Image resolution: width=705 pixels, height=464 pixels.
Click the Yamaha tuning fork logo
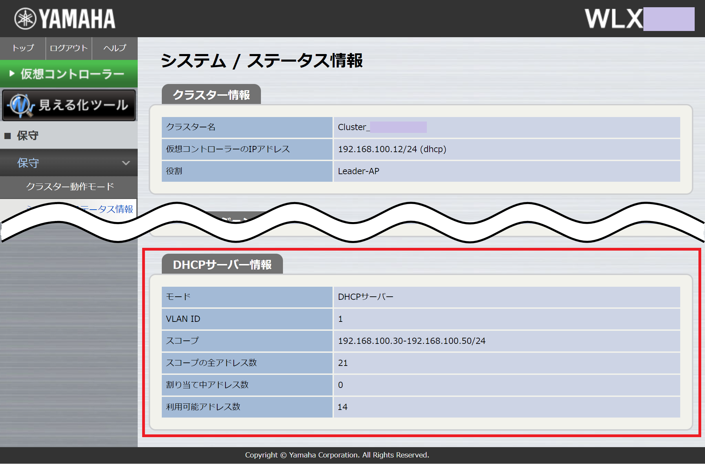(25, 18)
